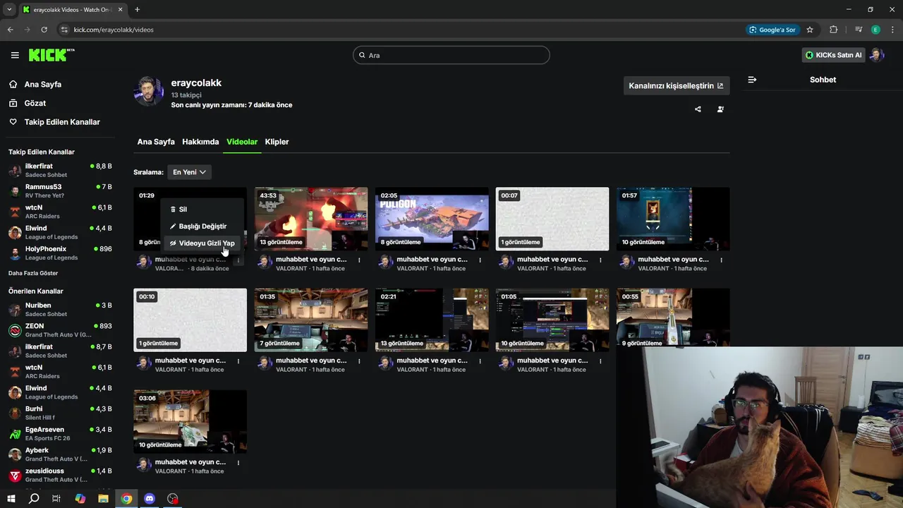Click the kick.com address bar URL
Viewport: 903px width, 508px height.
pyautogui.click(x=114, y=30)
